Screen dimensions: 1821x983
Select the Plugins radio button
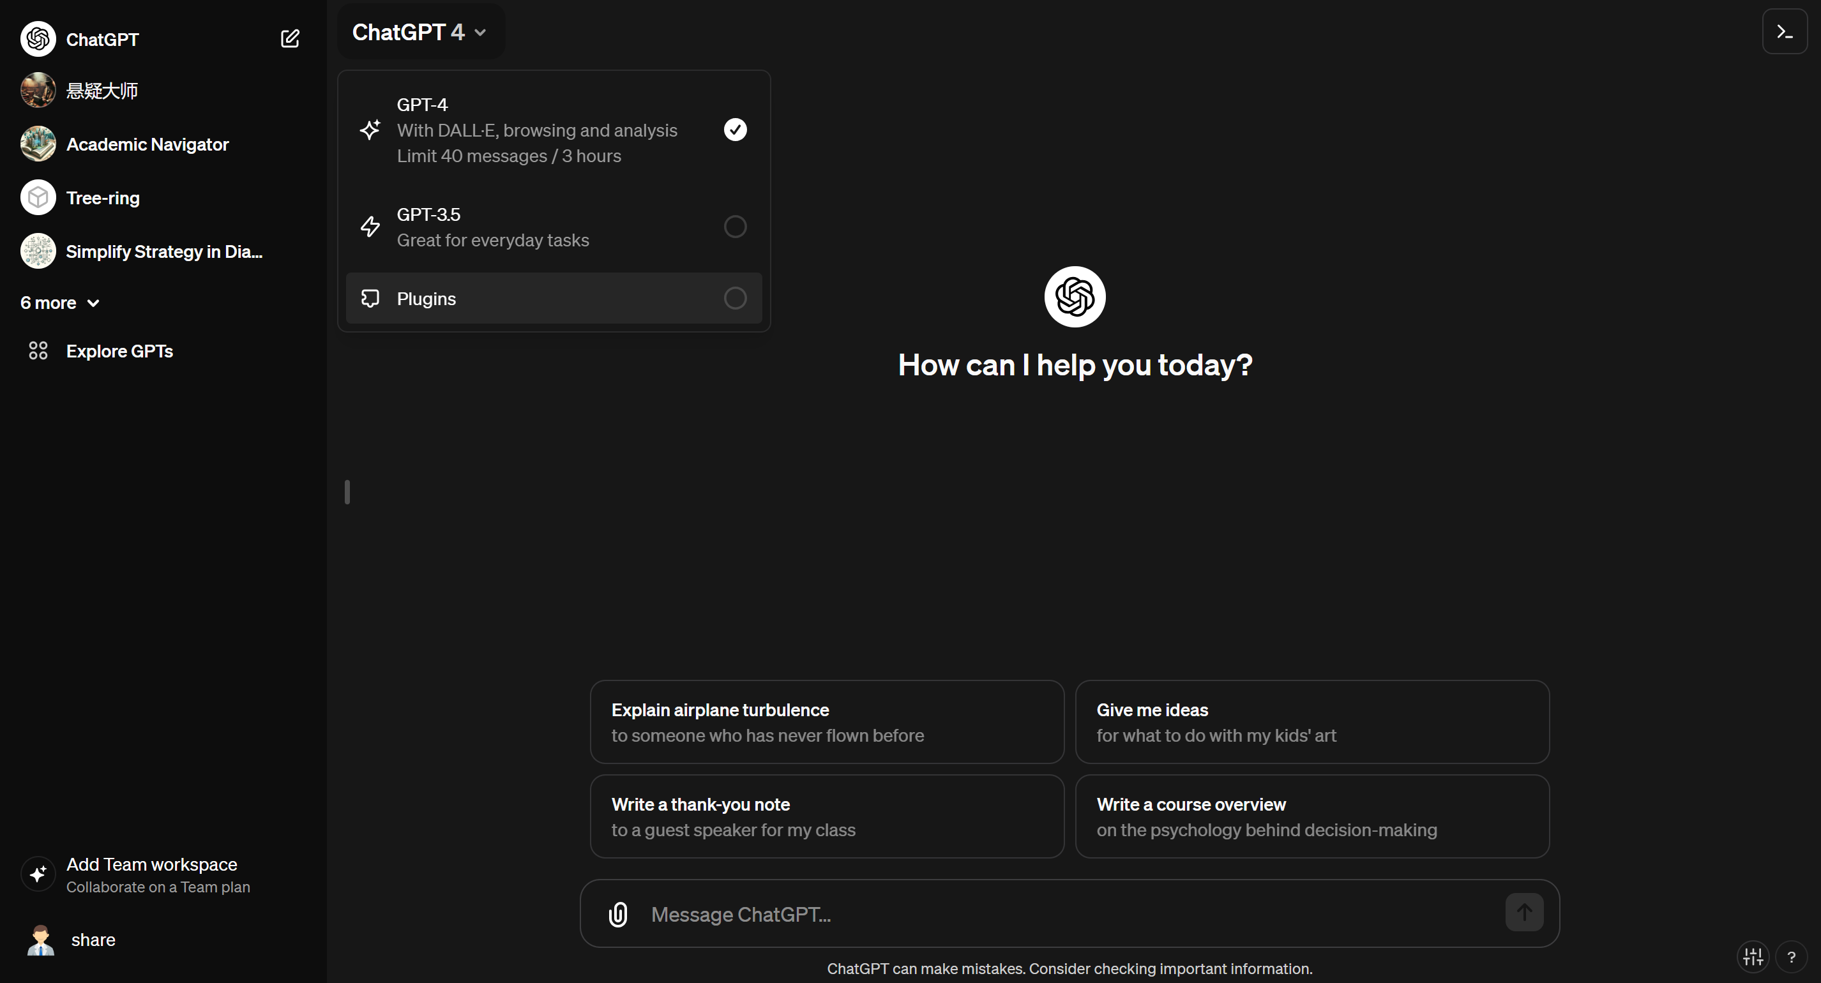click(x=735, y=298)
